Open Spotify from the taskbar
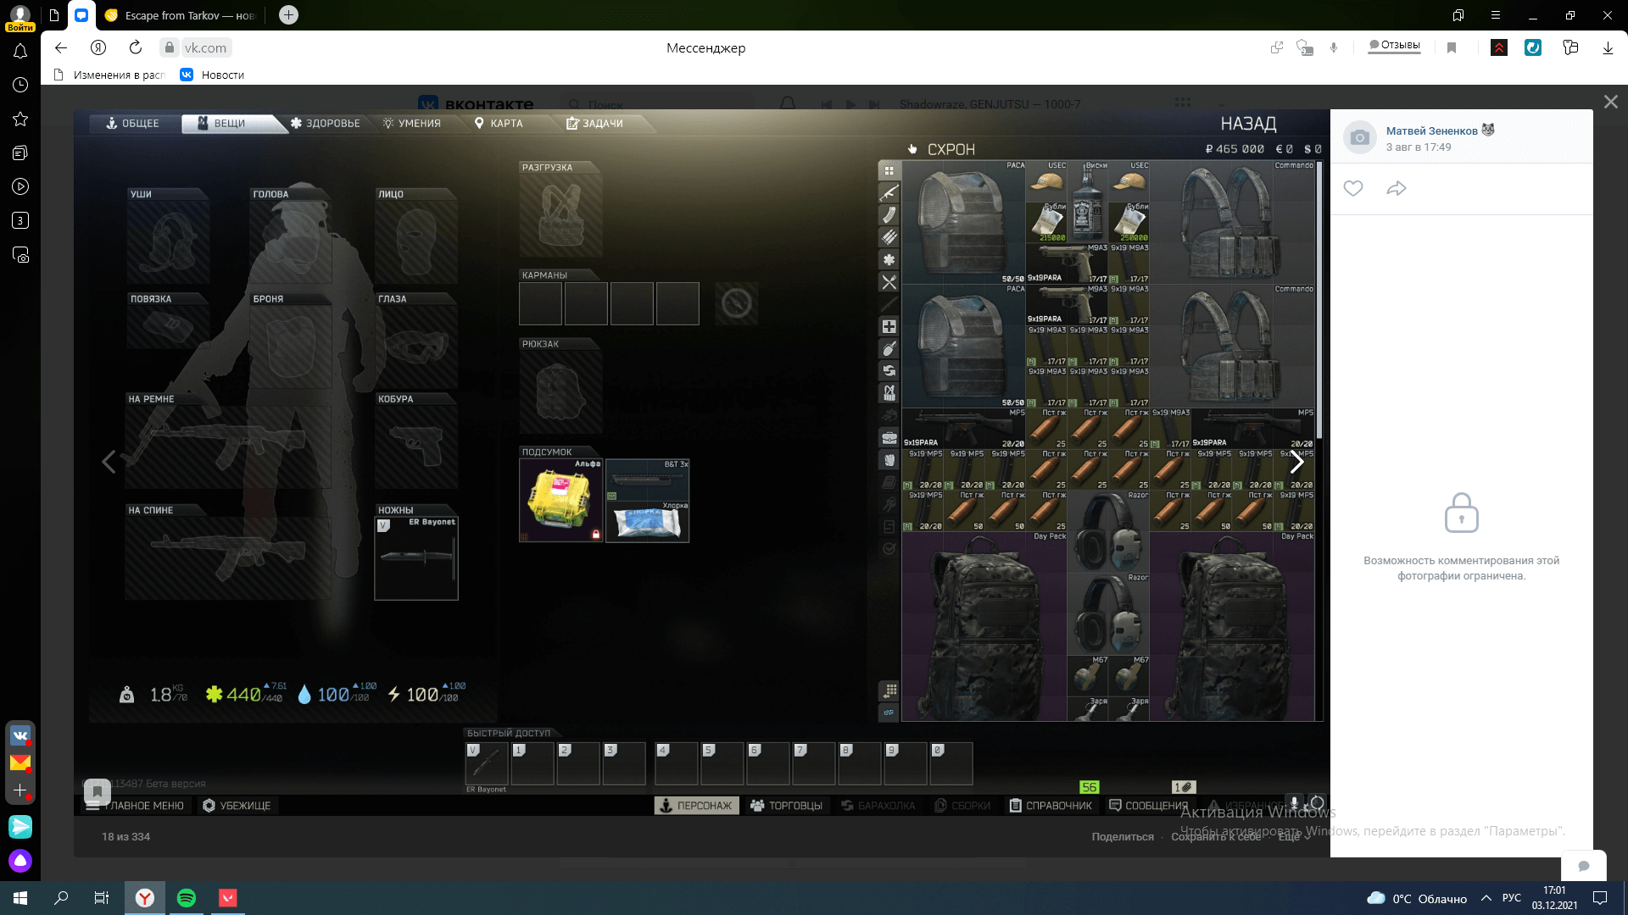Screen dimensions: 1628x915 [187, 898]
